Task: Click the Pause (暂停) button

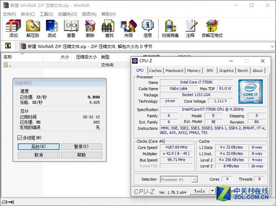Action: point(82,147)
